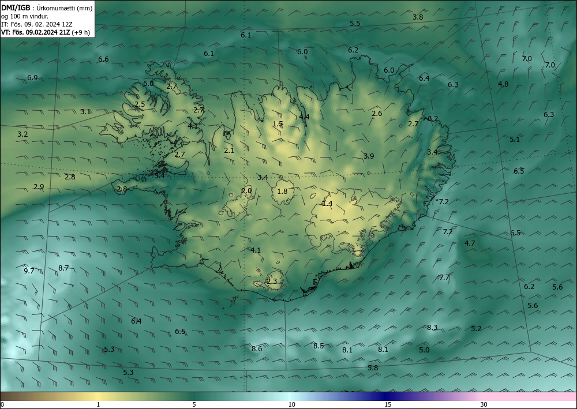Click the map value '3.9'

369,156
